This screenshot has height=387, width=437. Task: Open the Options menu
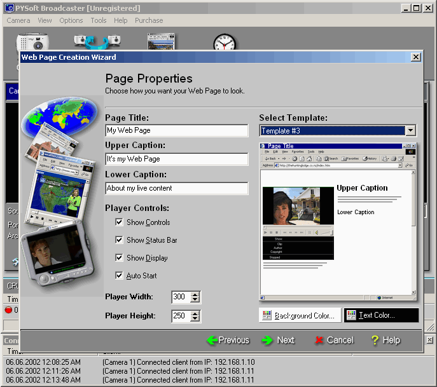(71, 20)
